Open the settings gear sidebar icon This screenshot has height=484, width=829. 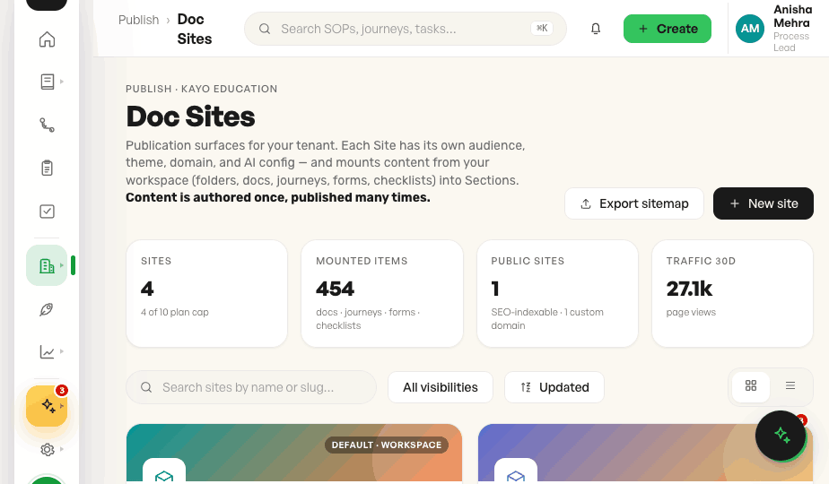47,449
